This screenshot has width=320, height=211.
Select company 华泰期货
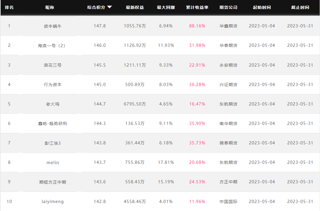click(x=228, y=45)
